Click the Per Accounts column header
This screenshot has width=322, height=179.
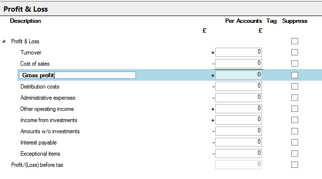coord(244,21)
